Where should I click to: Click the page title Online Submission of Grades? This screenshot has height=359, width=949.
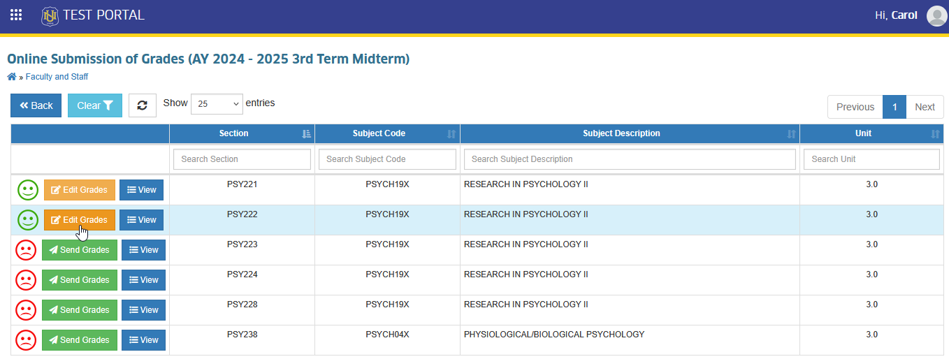tap(208, 59)
